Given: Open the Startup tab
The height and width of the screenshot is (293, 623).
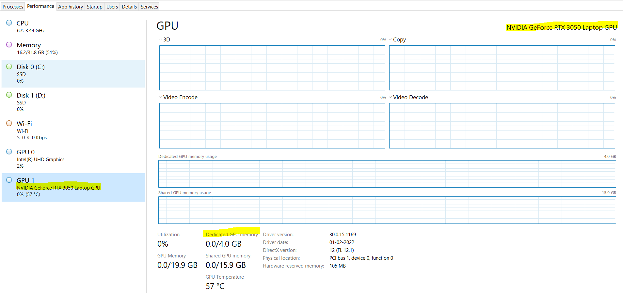Looking at the screenshot, I should click(x=94, y=7).
